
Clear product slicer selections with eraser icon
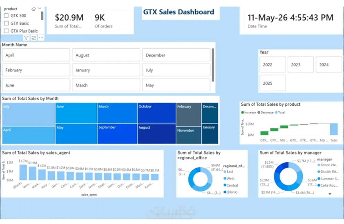point(34,9)
